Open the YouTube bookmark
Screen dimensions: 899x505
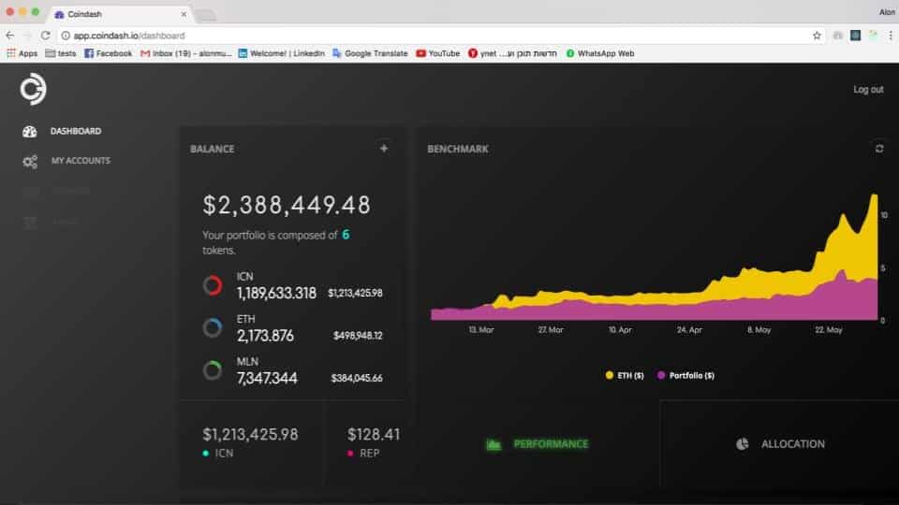[x=438, y=53]
